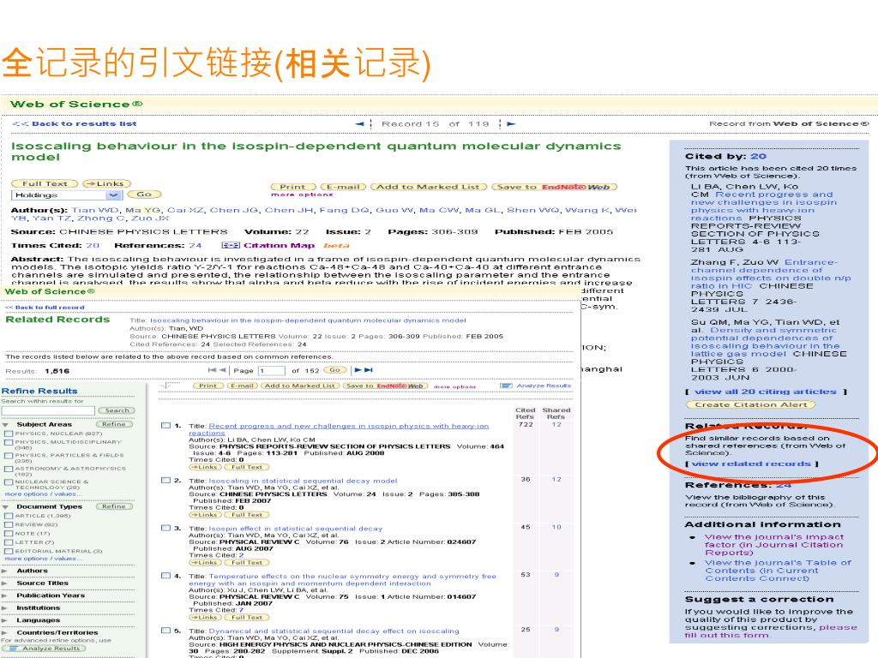Select checkbox for record 5
The image size is (878, 658).
tap(165, 630)
